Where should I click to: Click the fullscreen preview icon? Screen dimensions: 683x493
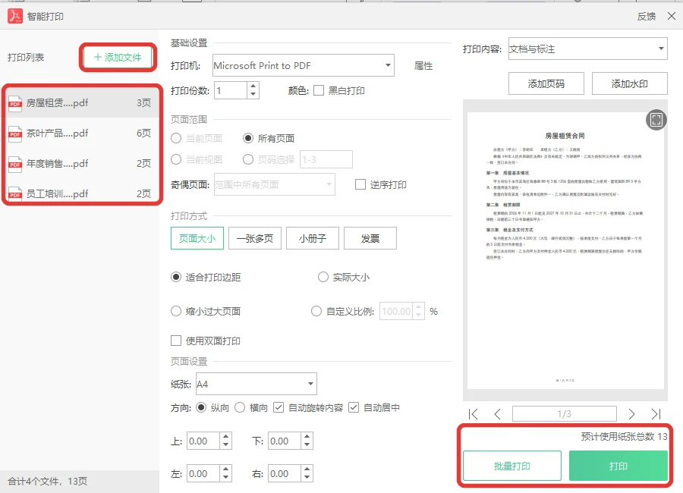pyautogui.click(x=656, y=119)
